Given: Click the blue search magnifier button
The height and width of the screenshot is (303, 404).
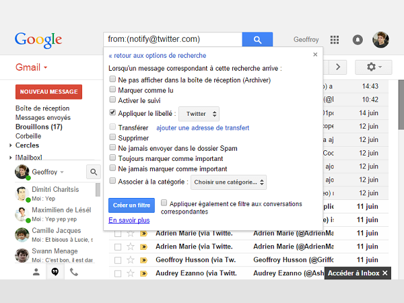Looking at the screenshot, I should point(257,40).
